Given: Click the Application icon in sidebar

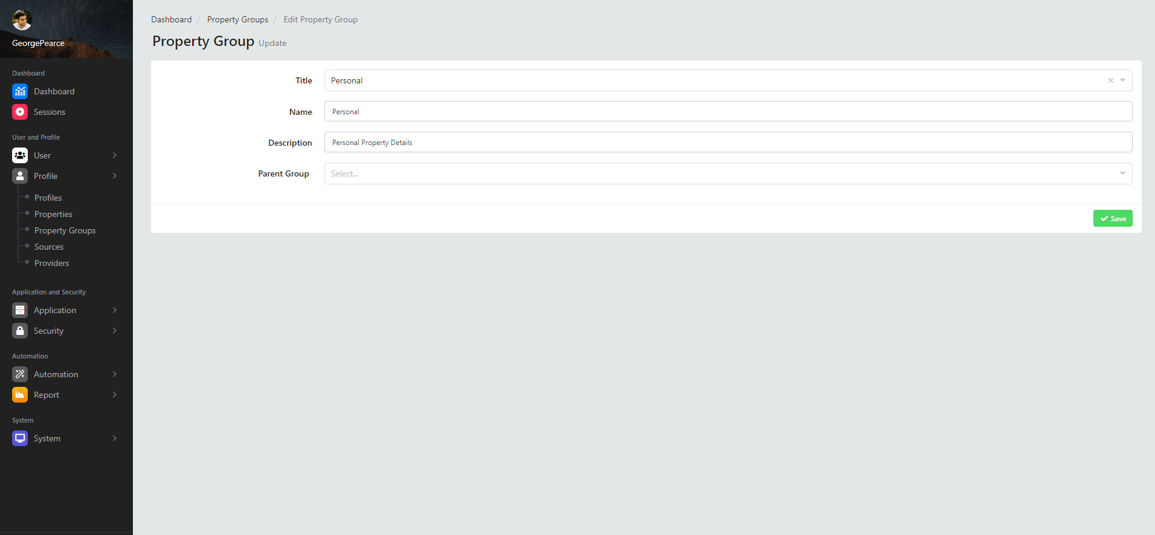Looking at the screenshot, I should 20,310.
